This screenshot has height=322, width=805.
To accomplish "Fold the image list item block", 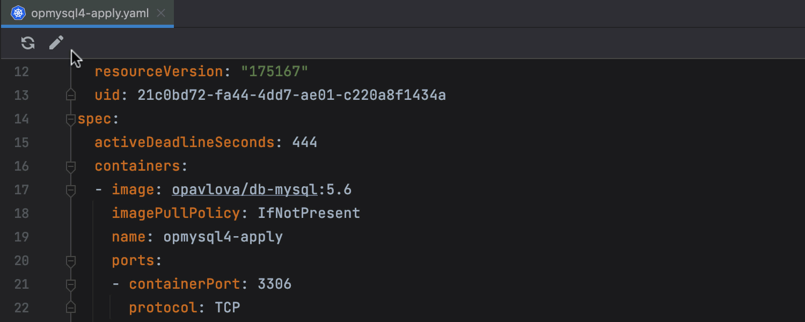I will [70, 190].
